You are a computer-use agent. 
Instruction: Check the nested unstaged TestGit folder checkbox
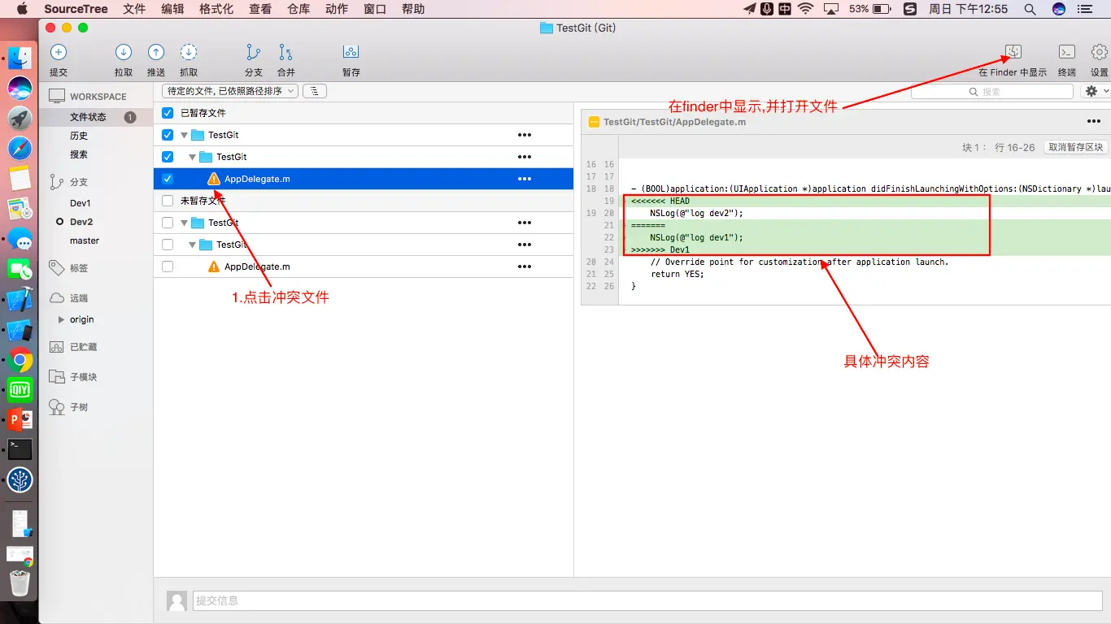[x=168, y=245]
